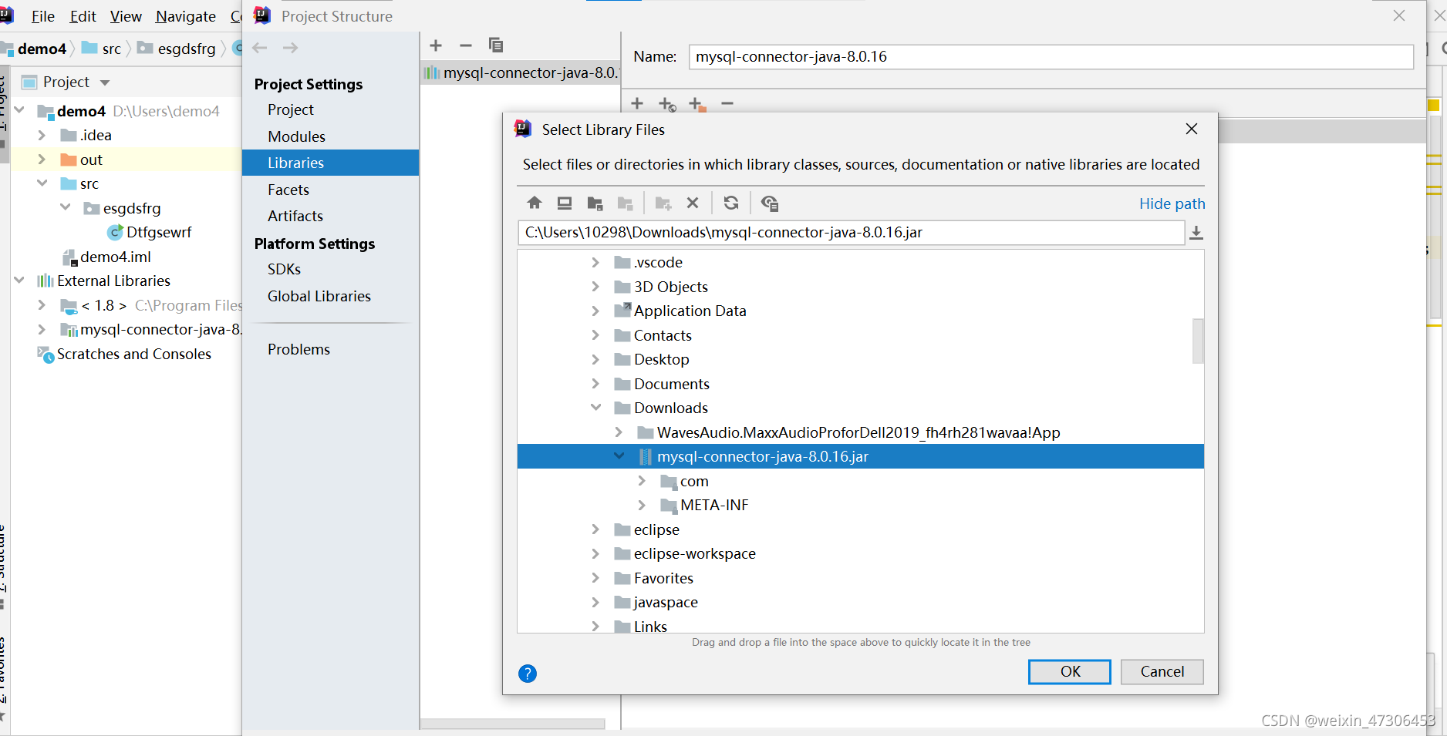Specify documentation URL icon

667,104
